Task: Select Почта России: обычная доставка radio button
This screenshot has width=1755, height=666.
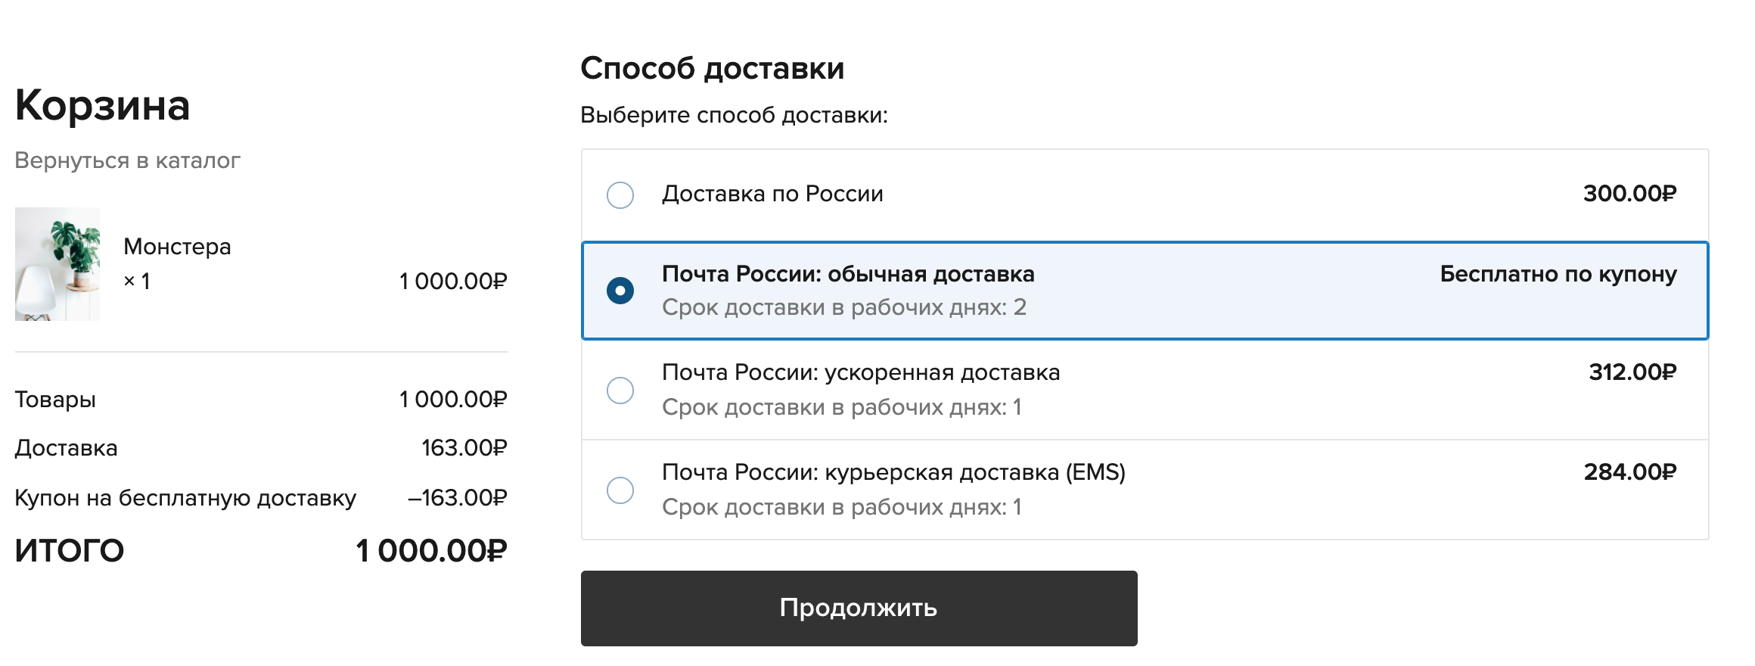Action: point(620,291)
